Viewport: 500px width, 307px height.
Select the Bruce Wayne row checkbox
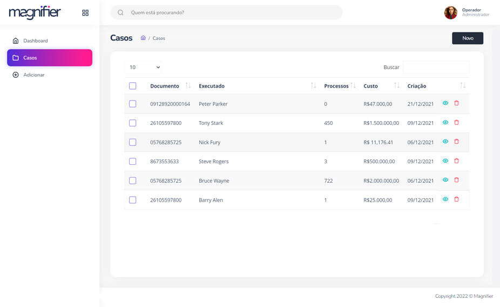133,181
